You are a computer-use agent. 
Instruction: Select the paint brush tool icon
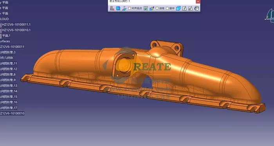click(x=152, y=8)
